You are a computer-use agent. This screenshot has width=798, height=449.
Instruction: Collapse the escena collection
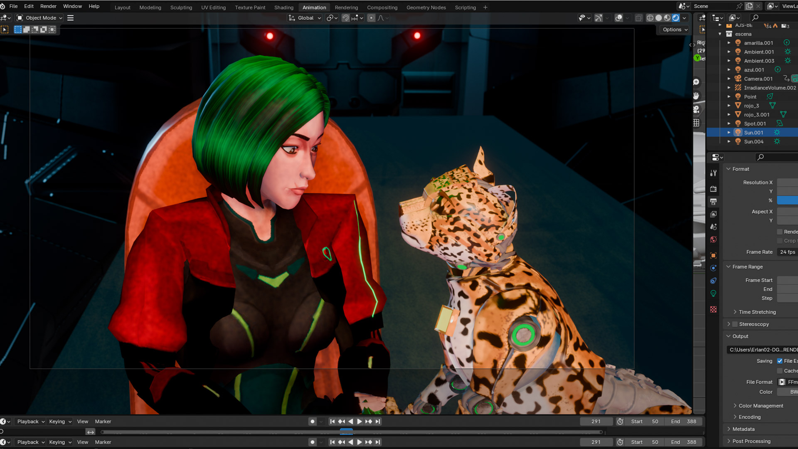720,34
